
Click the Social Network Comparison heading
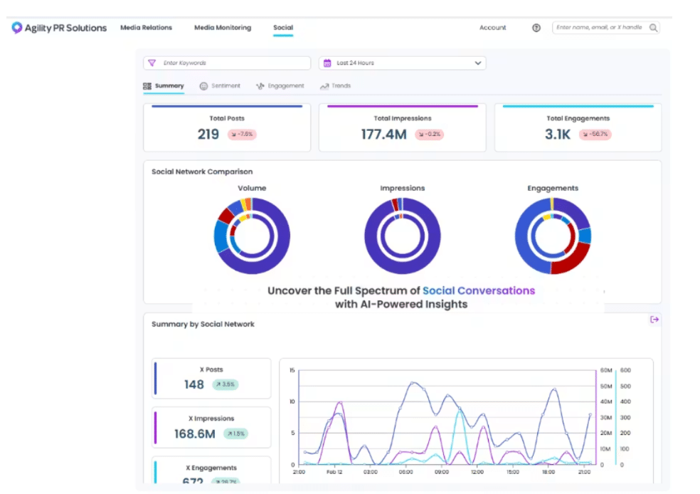[202, 172]
